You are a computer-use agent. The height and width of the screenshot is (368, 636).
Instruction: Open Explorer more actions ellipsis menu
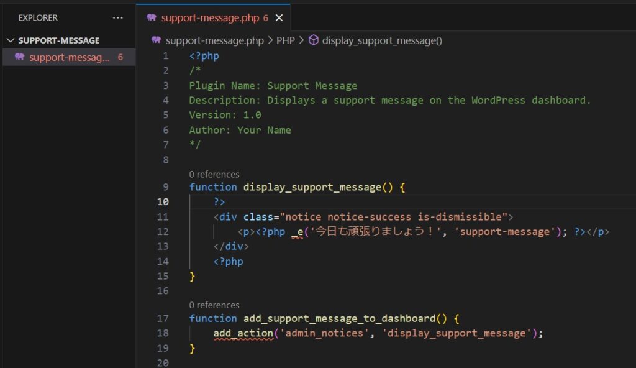(118, 18)
